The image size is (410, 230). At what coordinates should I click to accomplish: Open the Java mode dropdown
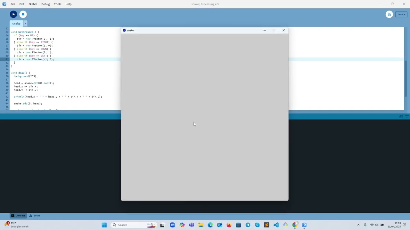tap(401, 14)
